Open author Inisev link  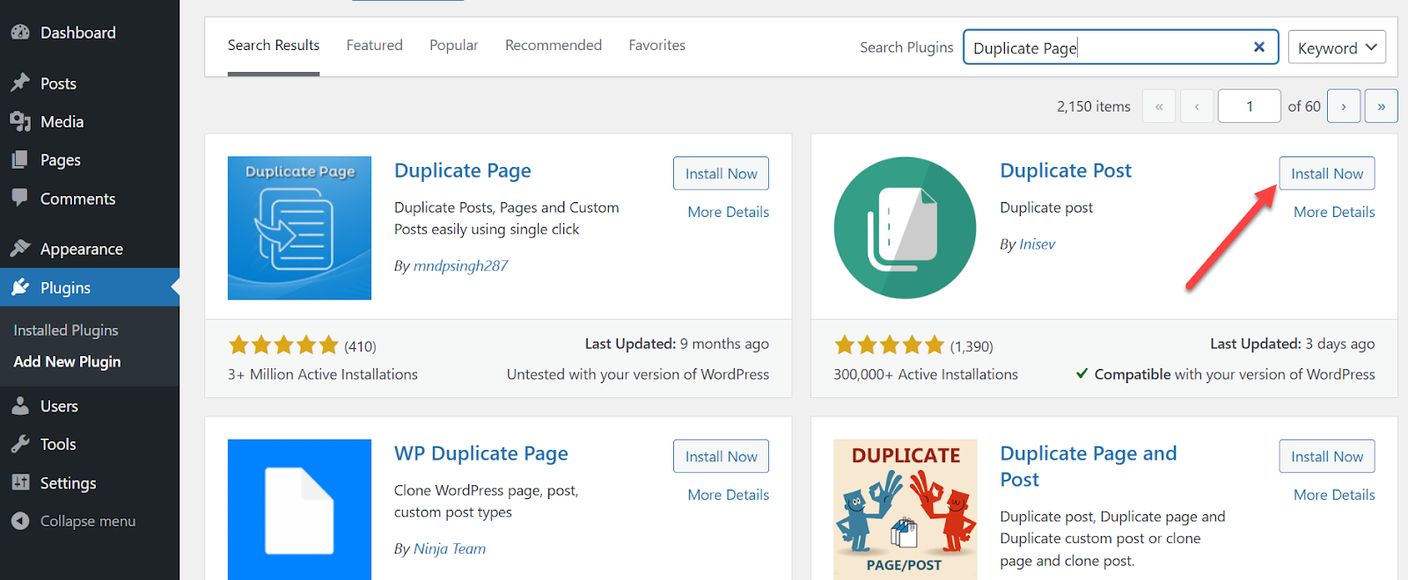pos(1037,244)
